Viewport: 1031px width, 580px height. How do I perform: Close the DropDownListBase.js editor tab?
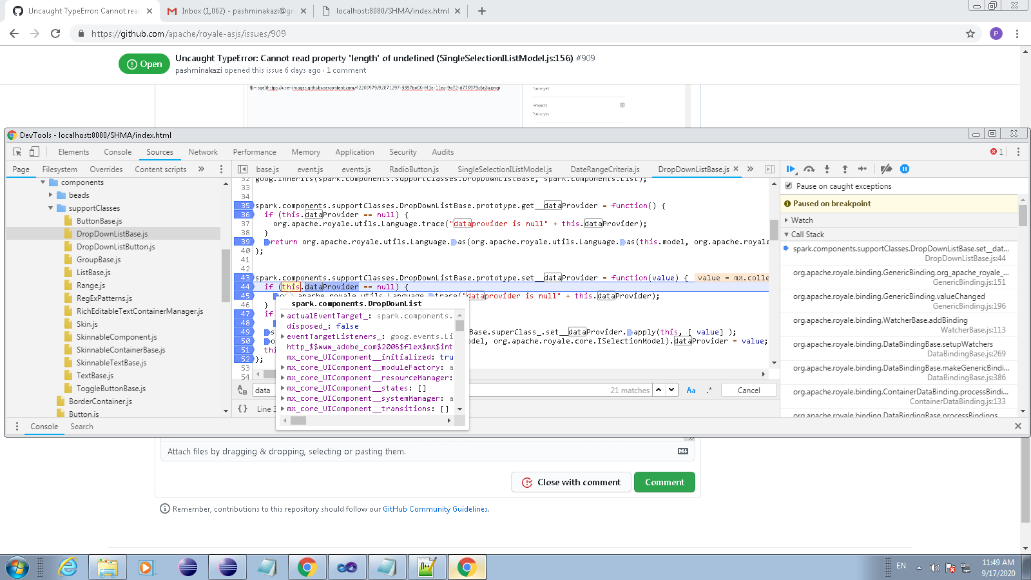click(736, 169)
